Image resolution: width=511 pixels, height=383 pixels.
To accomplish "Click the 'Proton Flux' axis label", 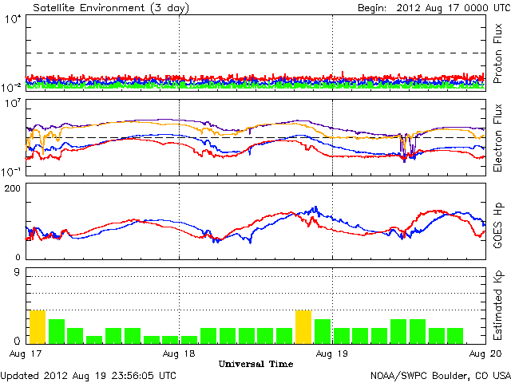I will (497, 53).
